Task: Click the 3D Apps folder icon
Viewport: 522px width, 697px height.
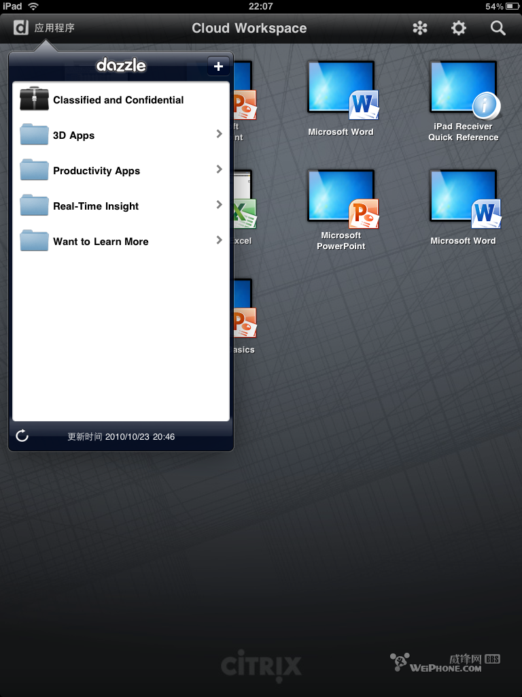Action: (34, 134)
